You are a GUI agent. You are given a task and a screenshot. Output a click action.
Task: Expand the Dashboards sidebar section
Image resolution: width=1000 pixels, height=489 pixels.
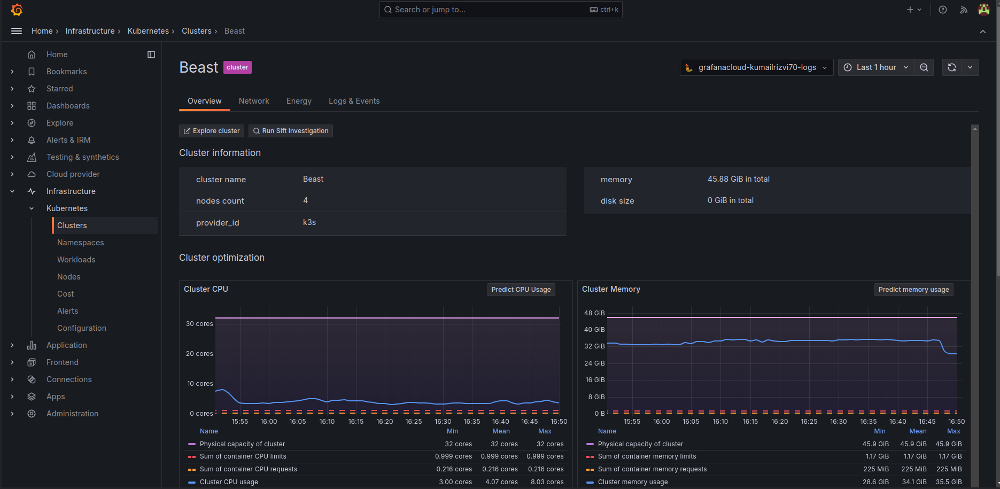[12, 106]
